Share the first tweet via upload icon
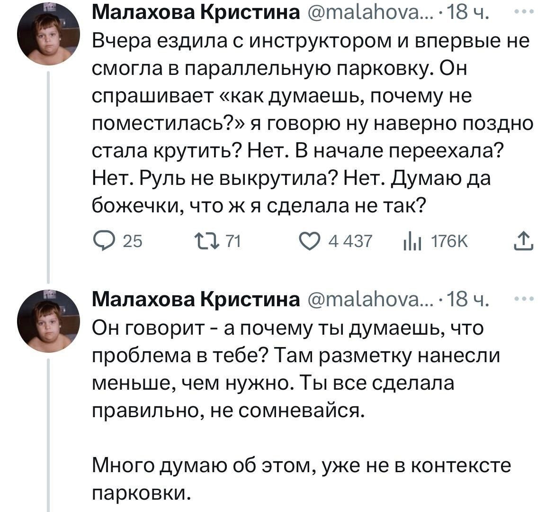This screenshot has height=512, width=554. pyautogui.click(x=523, y=241)
